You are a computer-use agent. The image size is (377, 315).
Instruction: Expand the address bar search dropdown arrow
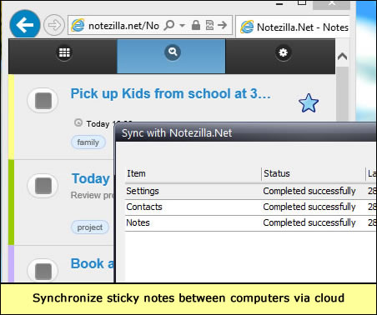click(182, 26)
